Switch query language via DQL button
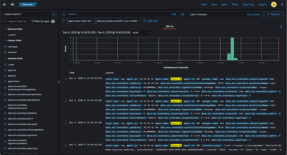287x155 pixels. [x=174, y=14]
